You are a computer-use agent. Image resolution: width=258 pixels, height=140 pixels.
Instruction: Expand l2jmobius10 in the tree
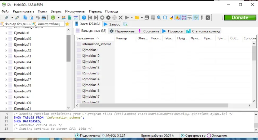pyautogui.click(x=6, y=39)
